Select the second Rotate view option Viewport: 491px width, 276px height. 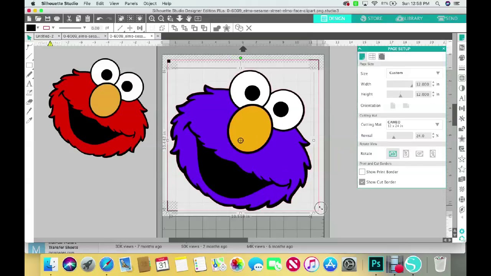406,154
